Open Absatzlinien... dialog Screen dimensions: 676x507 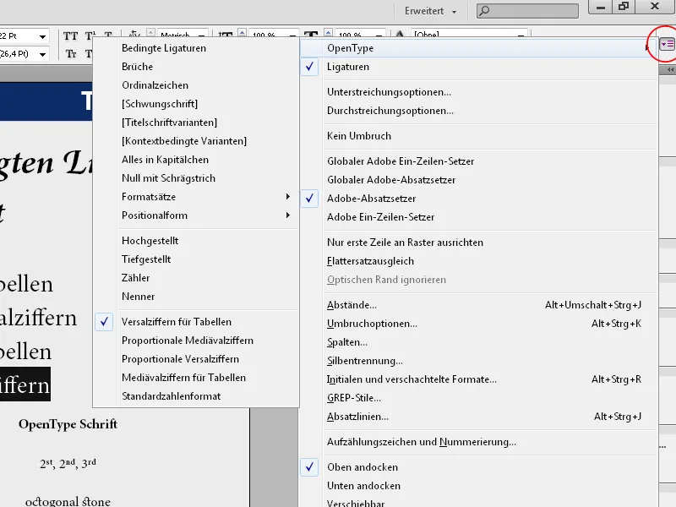pos(478,417)
